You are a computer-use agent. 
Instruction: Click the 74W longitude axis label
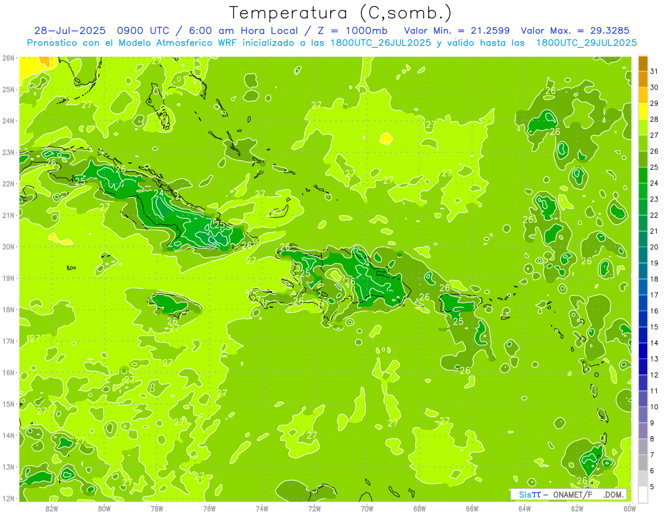point(262,508)
